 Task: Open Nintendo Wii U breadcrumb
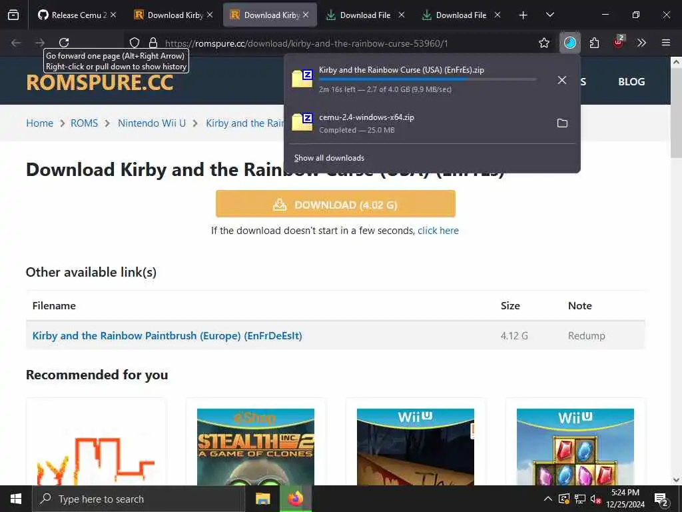(x=152, y=123)
